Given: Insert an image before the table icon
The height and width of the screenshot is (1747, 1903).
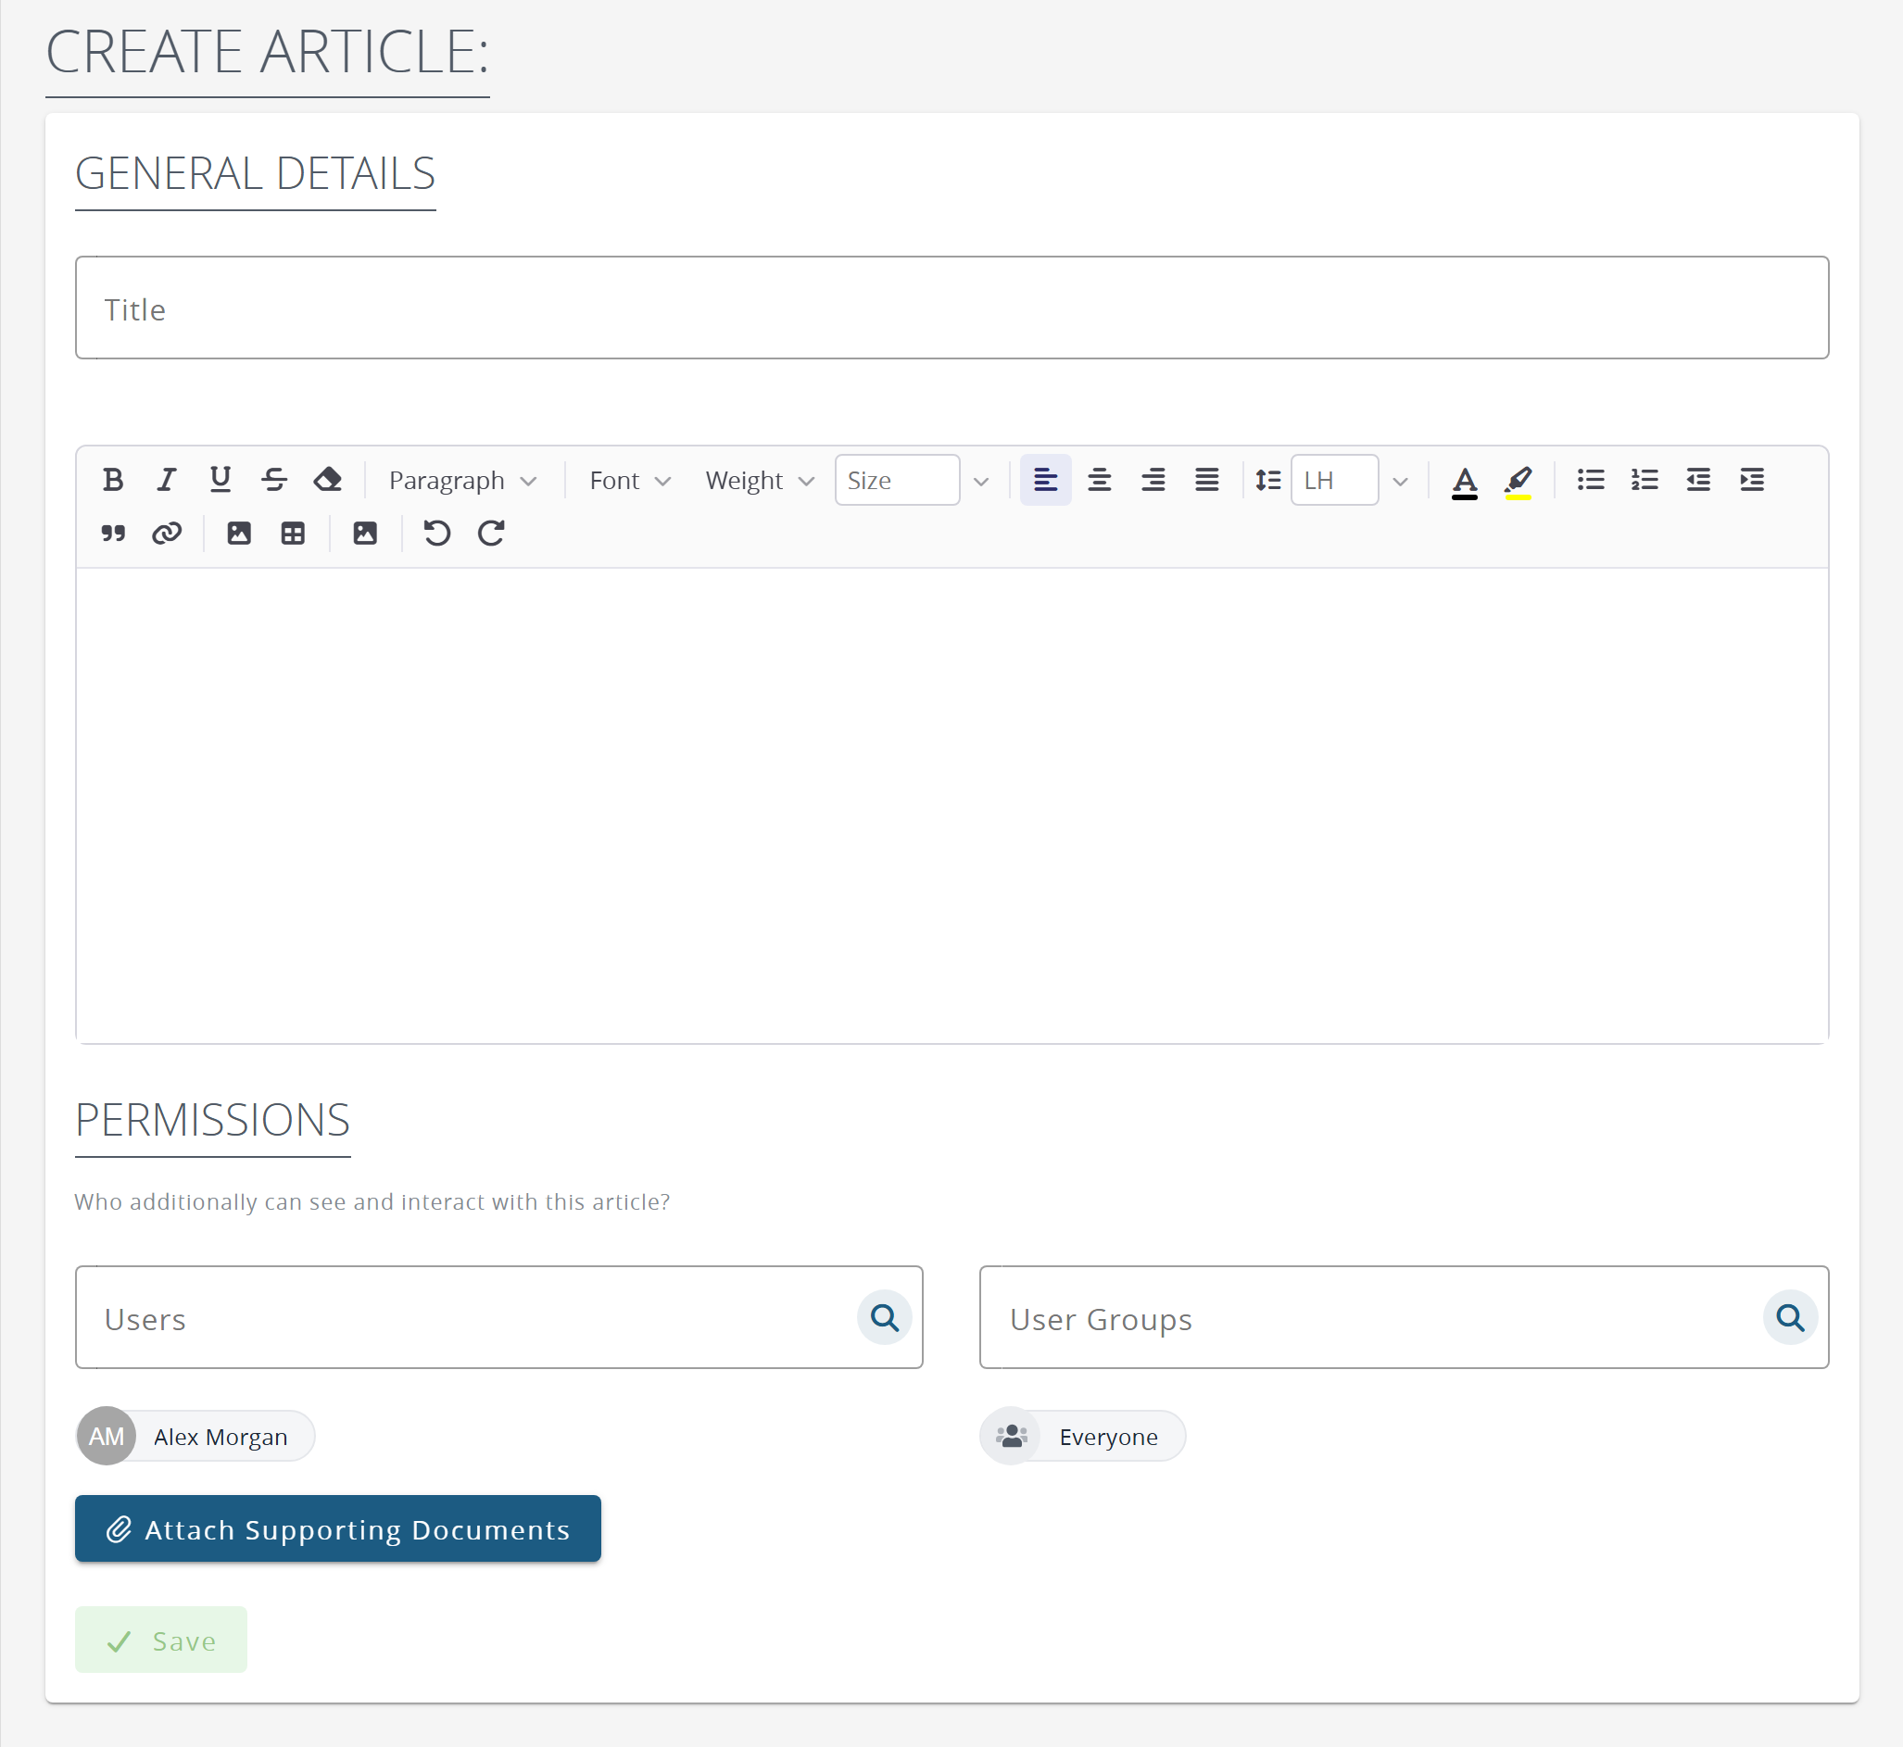Looking at the screenshot, I should (x=239, y=534).
